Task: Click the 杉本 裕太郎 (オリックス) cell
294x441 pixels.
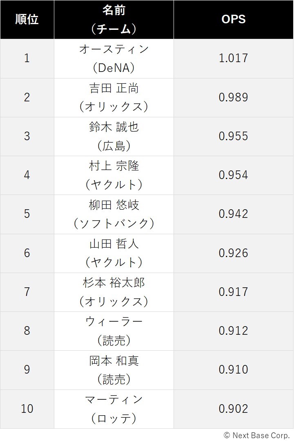Action: click(114, 292)
